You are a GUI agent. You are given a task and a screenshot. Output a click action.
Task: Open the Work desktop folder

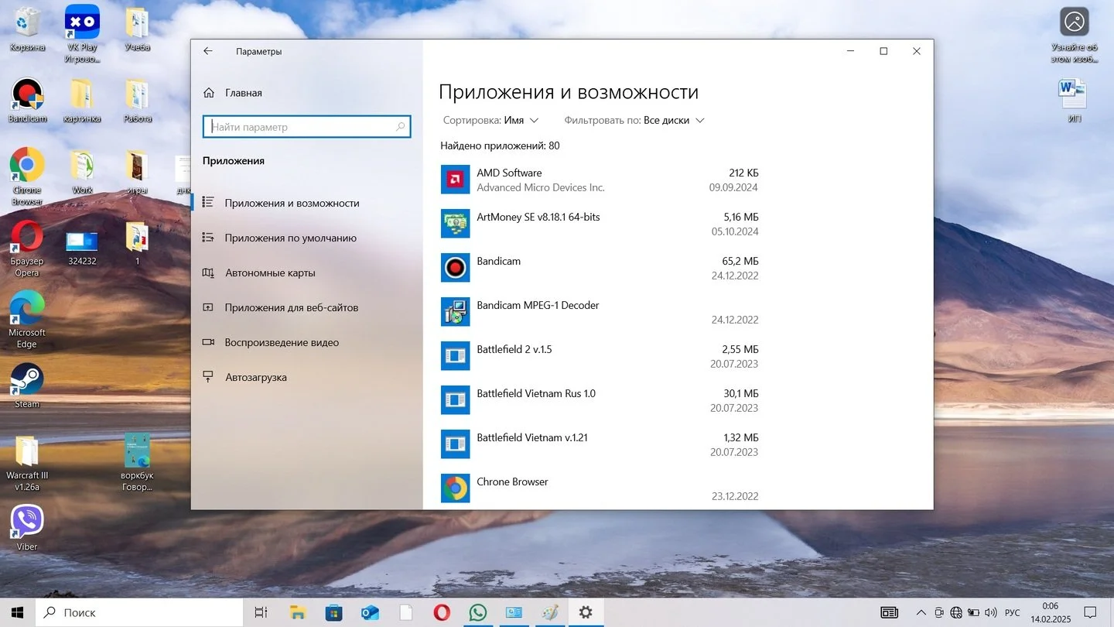(82, 172)
